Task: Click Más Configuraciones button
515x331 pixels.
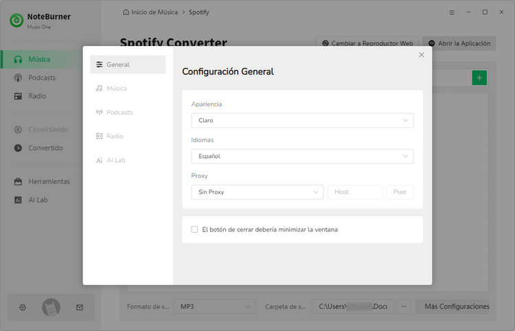Action: (x=453, y=307)
